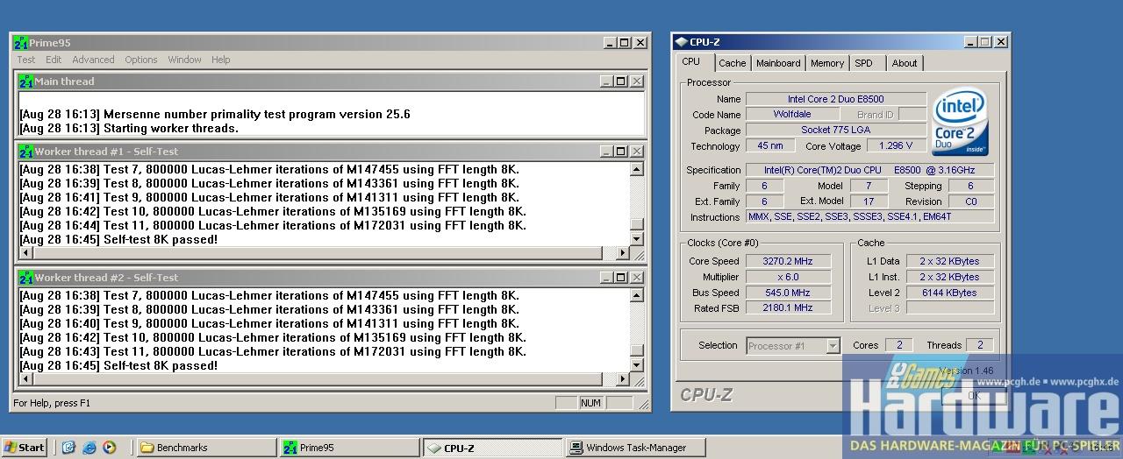Screen dimensions: 1123x459
Task: Close Worker thread #2 window
Action: [x=637, y=278]
